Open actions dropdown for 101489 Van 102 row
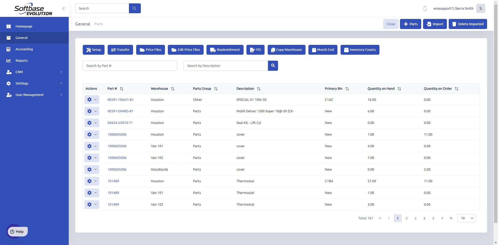The height and width of the screenshot is (245, 498). [x=92, y=205]
